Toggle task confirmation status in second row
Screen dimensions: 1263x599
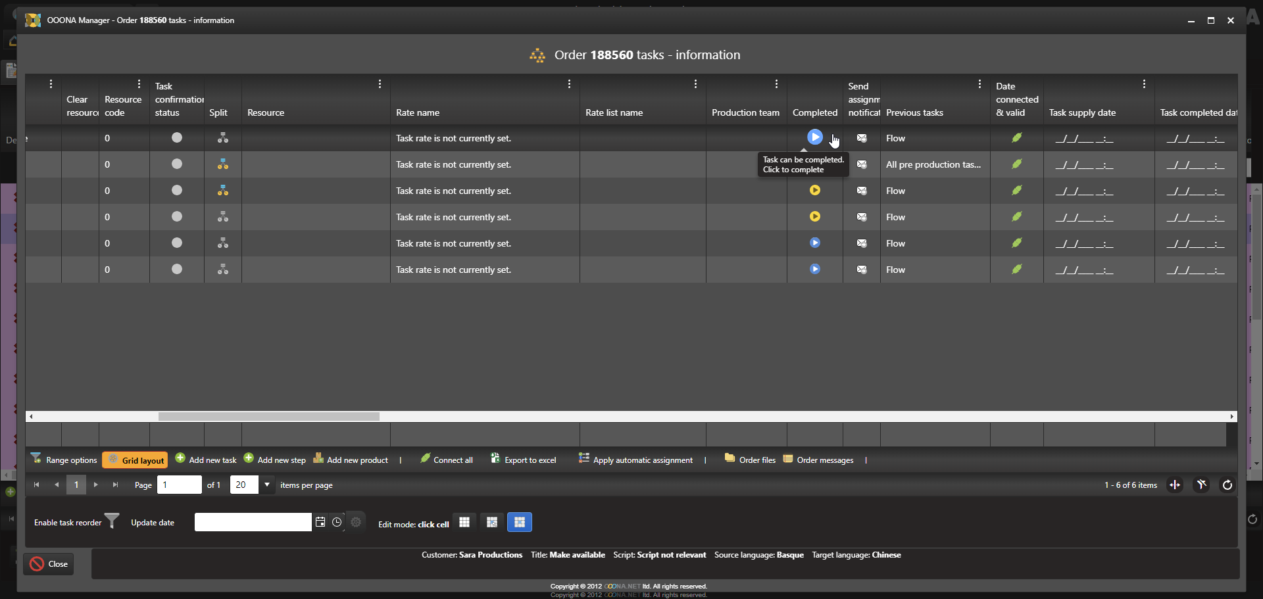point(177,164)
